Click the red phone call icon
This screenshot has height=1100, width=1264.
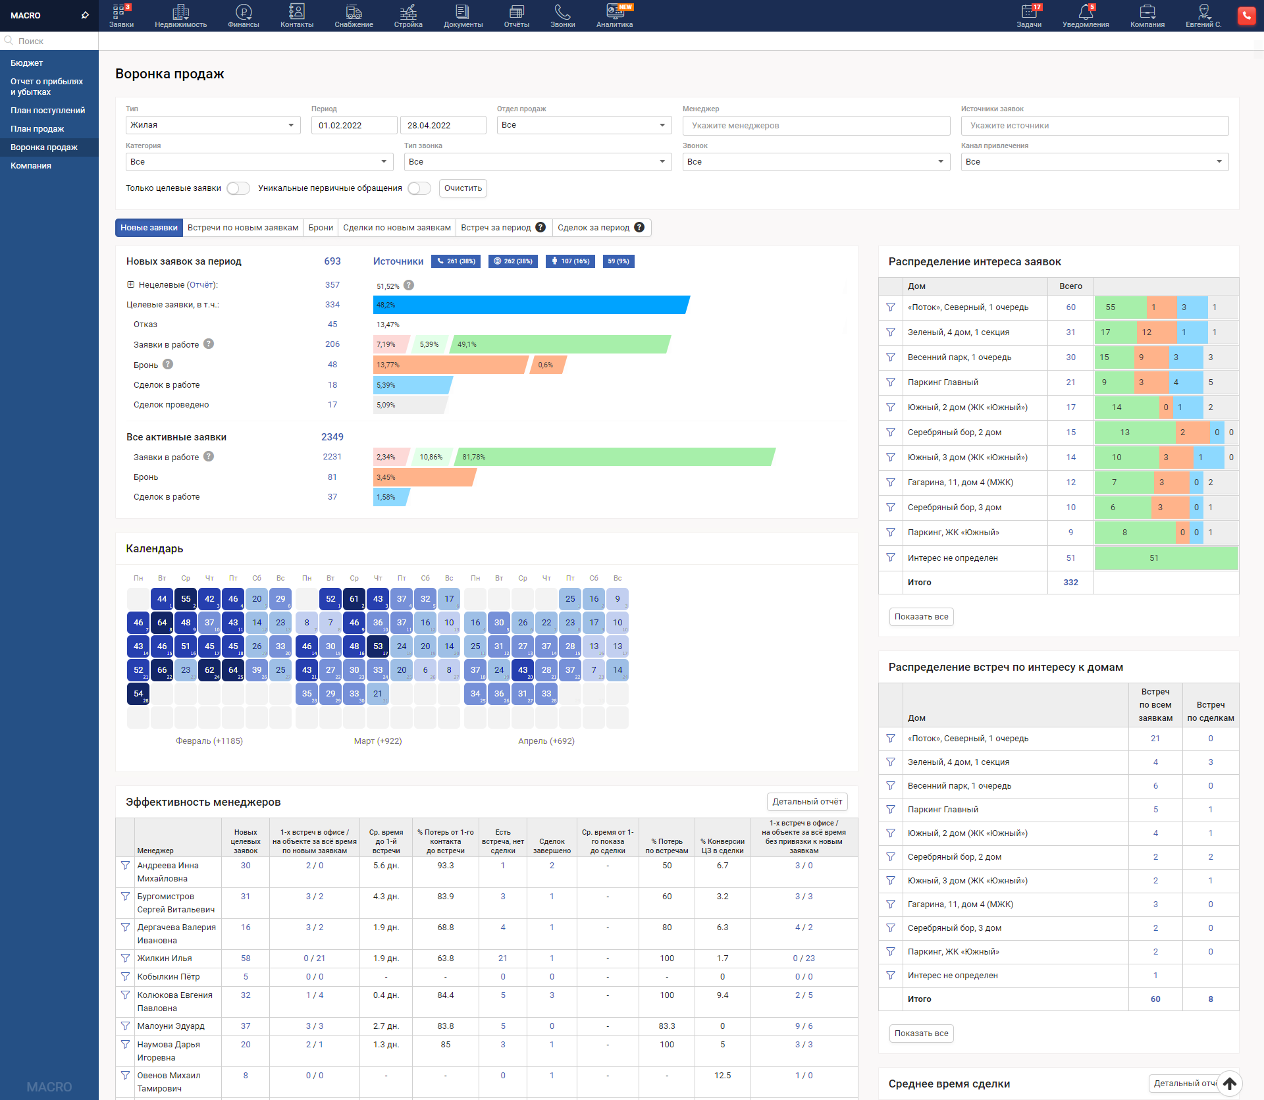[x=1246, y=15]
